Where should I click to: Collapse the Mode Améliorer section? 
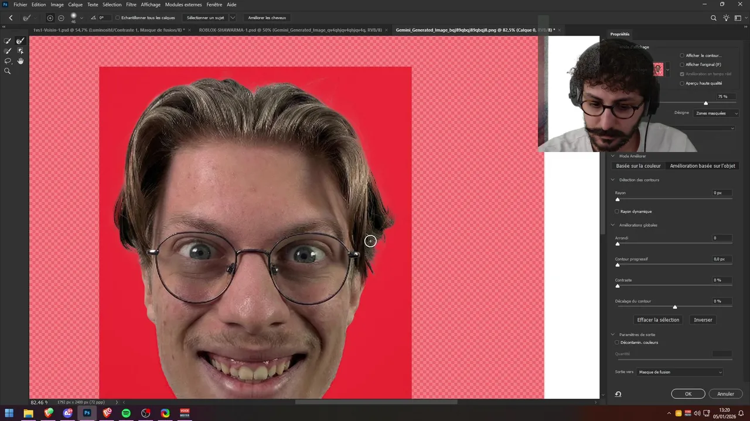[x=613, y=156]
